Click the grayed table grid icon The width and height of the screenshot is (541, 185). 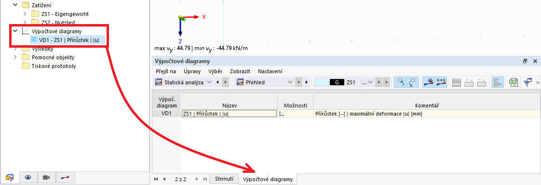pyautogui.click(x=457, y=82)
